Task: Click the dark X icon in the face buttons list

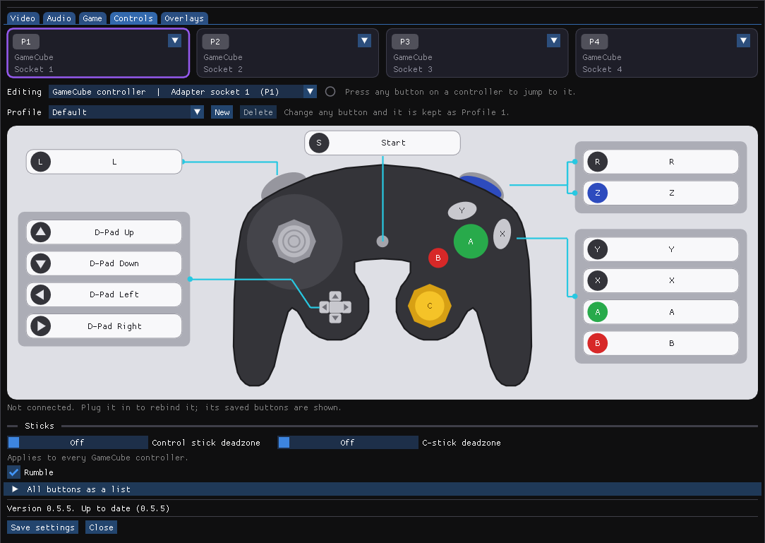Action: (597, 281)
